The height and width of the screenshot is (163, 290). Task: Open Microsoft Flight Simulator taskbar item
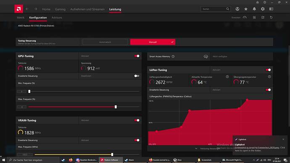pyautogui.click(x=232, y=160)
